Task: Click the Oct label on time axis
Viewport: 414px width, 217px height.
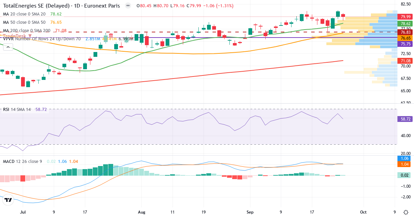Action: (x=363, y=212)
